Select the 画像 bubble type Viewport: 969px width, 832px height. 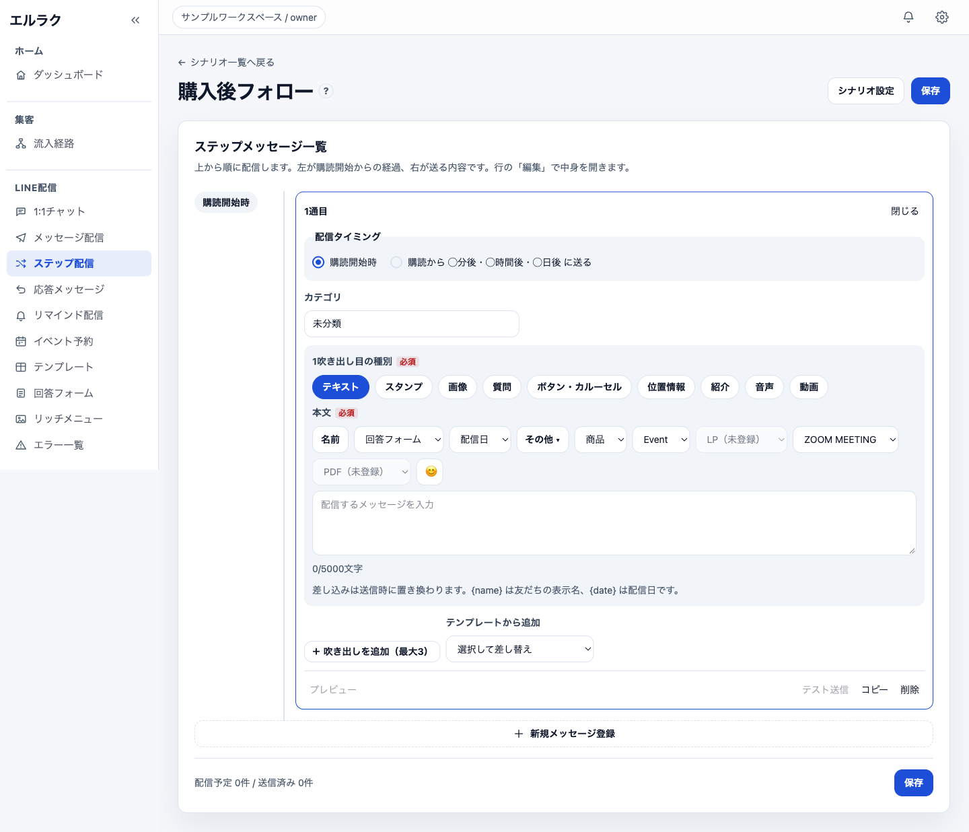click(x=458, y=387)
